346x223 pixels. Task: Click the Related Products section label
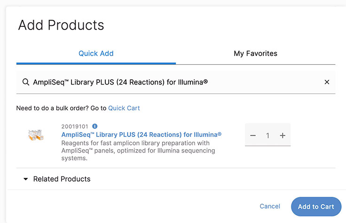[x=62, y=179]
